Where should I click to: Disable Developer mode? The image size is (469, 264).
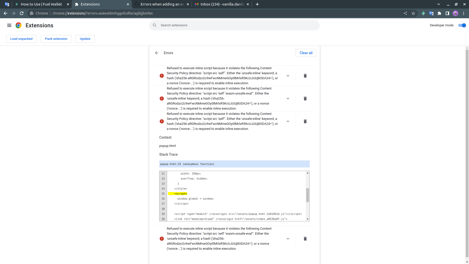[x=462, y=25]
